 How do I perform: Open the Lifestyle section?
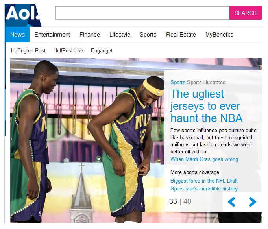[x=120, y=35]
